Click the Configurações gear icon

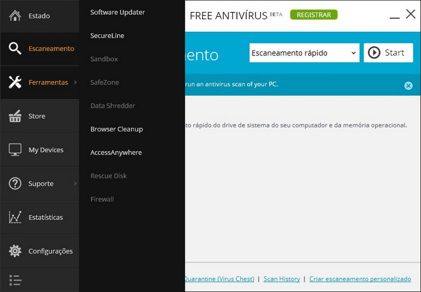(15, 251)
